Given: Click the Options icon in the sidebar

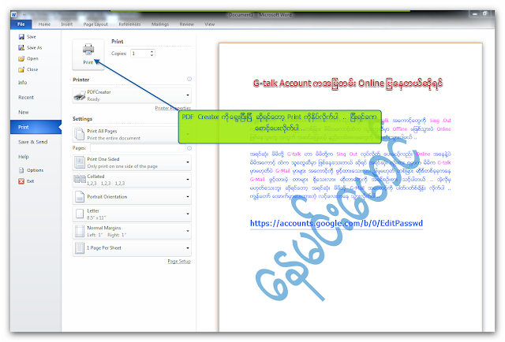Looking at the screenshot, I should (21, 170).
